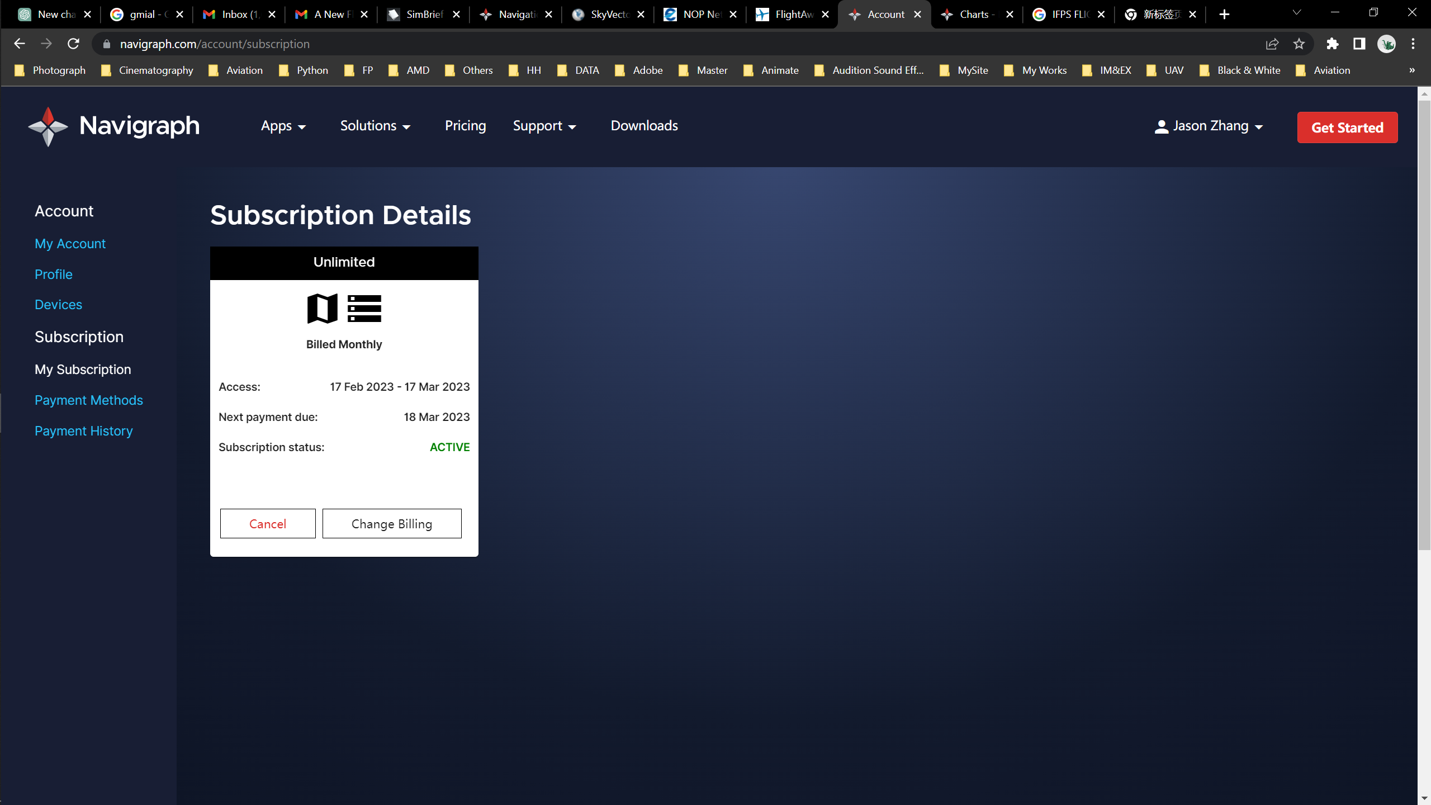Open the Chrome side panel icon
Screen dimensions: 1431x805
(1359, 44)
